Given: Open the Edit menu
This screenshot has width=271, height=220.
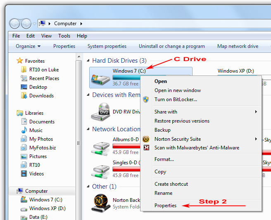Looking at the screenshot, I should click(x=31, y=36).
